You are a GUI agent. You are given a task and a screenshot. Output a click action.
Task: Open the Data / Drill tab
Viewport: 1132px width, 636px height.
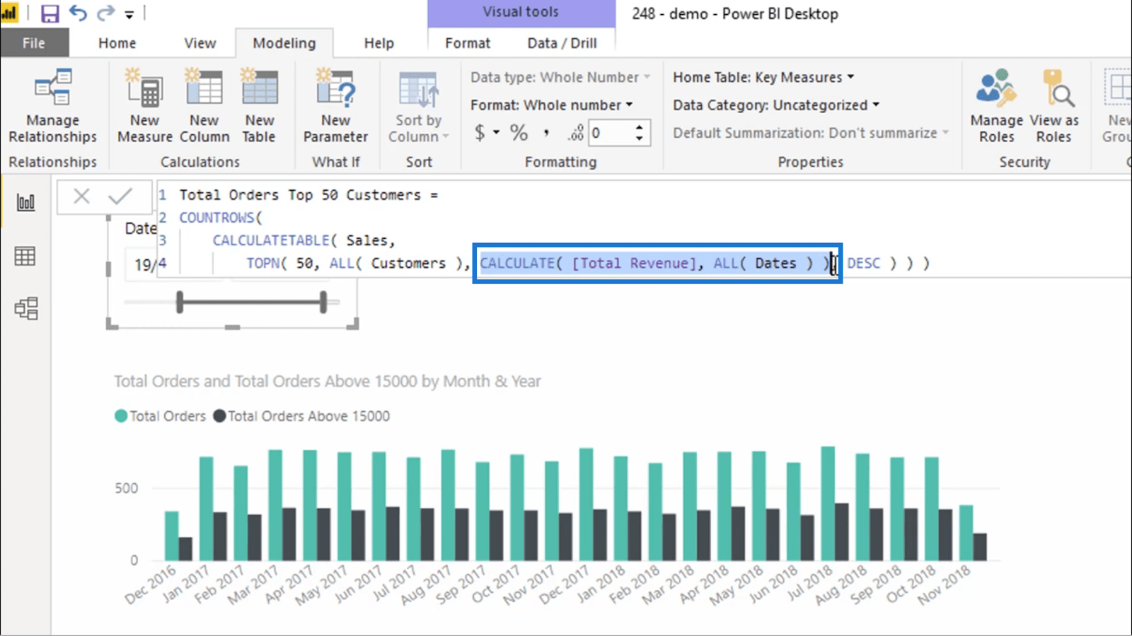click(562, 43)
